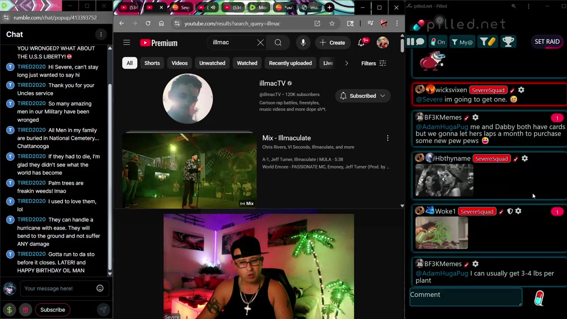Start voice search with the microphone

tap(303, 43)
